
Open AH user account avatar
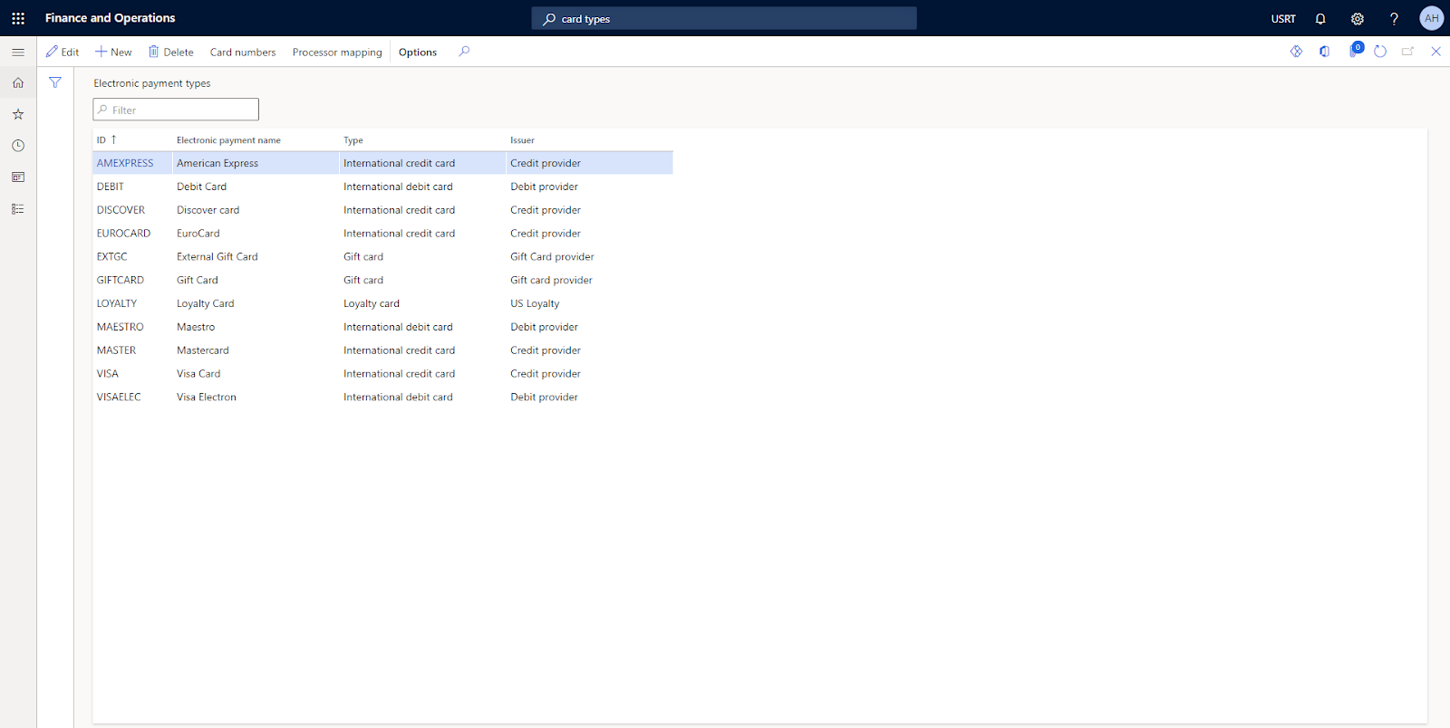1432,18
